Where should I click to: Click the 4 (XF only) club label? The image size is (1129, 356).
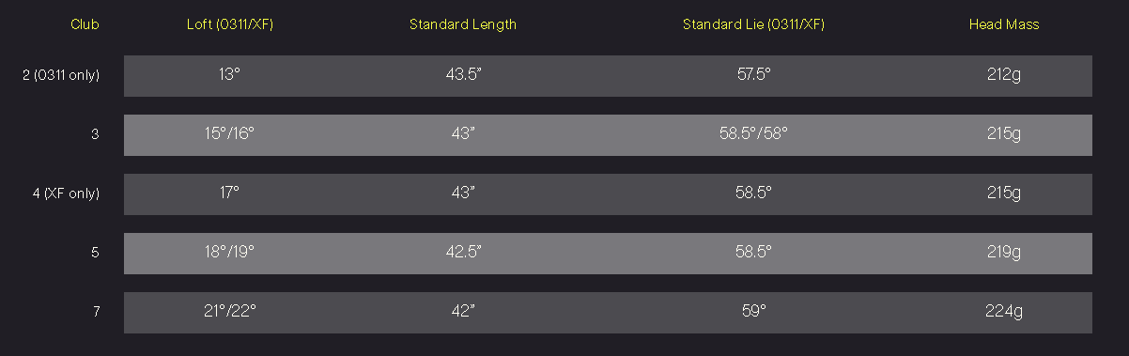coord(66,193)
